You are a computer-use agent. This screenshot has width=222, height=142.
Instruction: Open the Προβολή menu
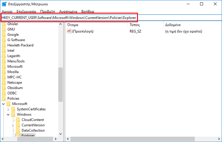(x=48, y=12)
